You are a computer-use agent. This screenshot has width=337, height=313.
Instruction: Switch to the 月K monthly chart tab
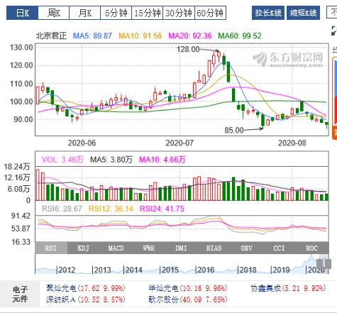click(85, 13)
